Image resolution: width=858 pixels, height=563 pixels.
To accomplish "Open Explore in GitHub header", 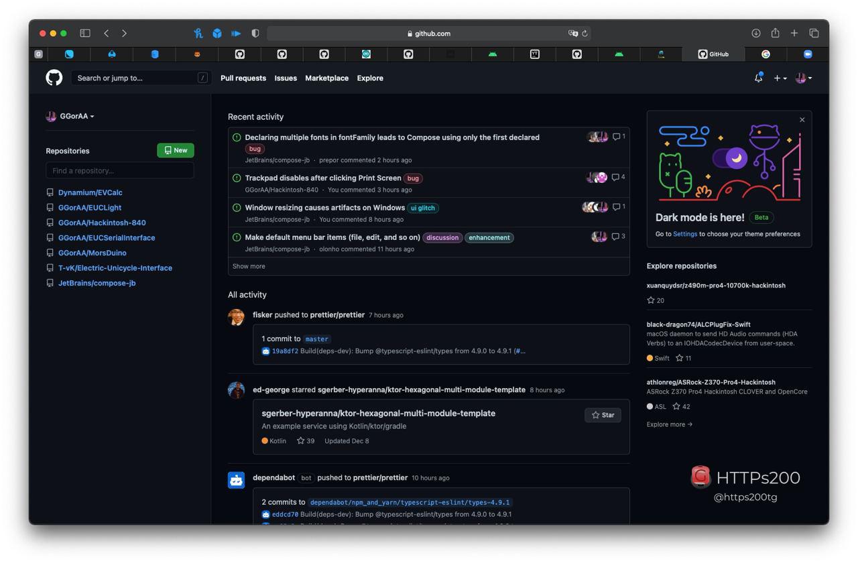I will (370, 78).
